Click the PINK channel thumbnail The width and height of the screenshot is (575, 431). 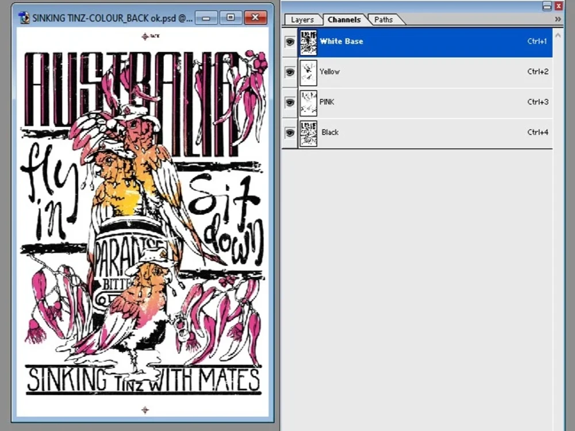click(309, 102)
